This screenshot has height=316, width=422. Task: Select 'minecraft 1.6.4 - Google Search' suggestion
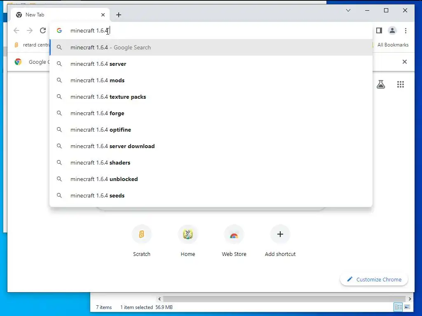pos(211,47)
